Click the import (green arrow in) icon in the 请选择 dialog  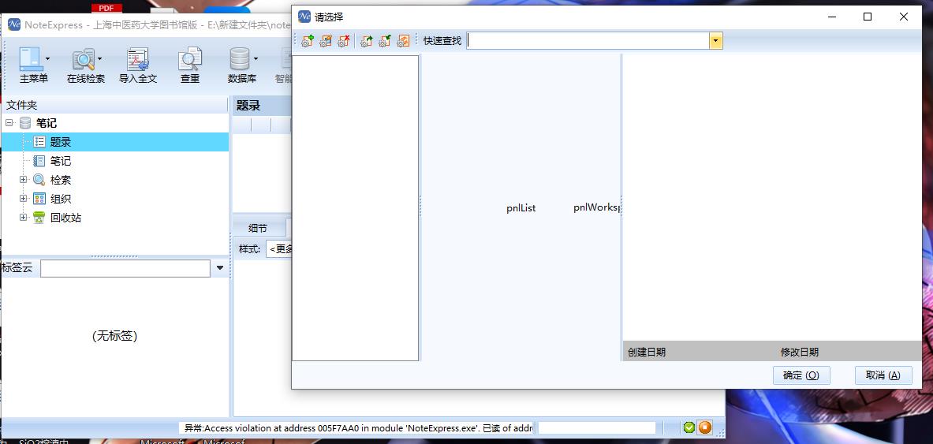coord(385,41)
